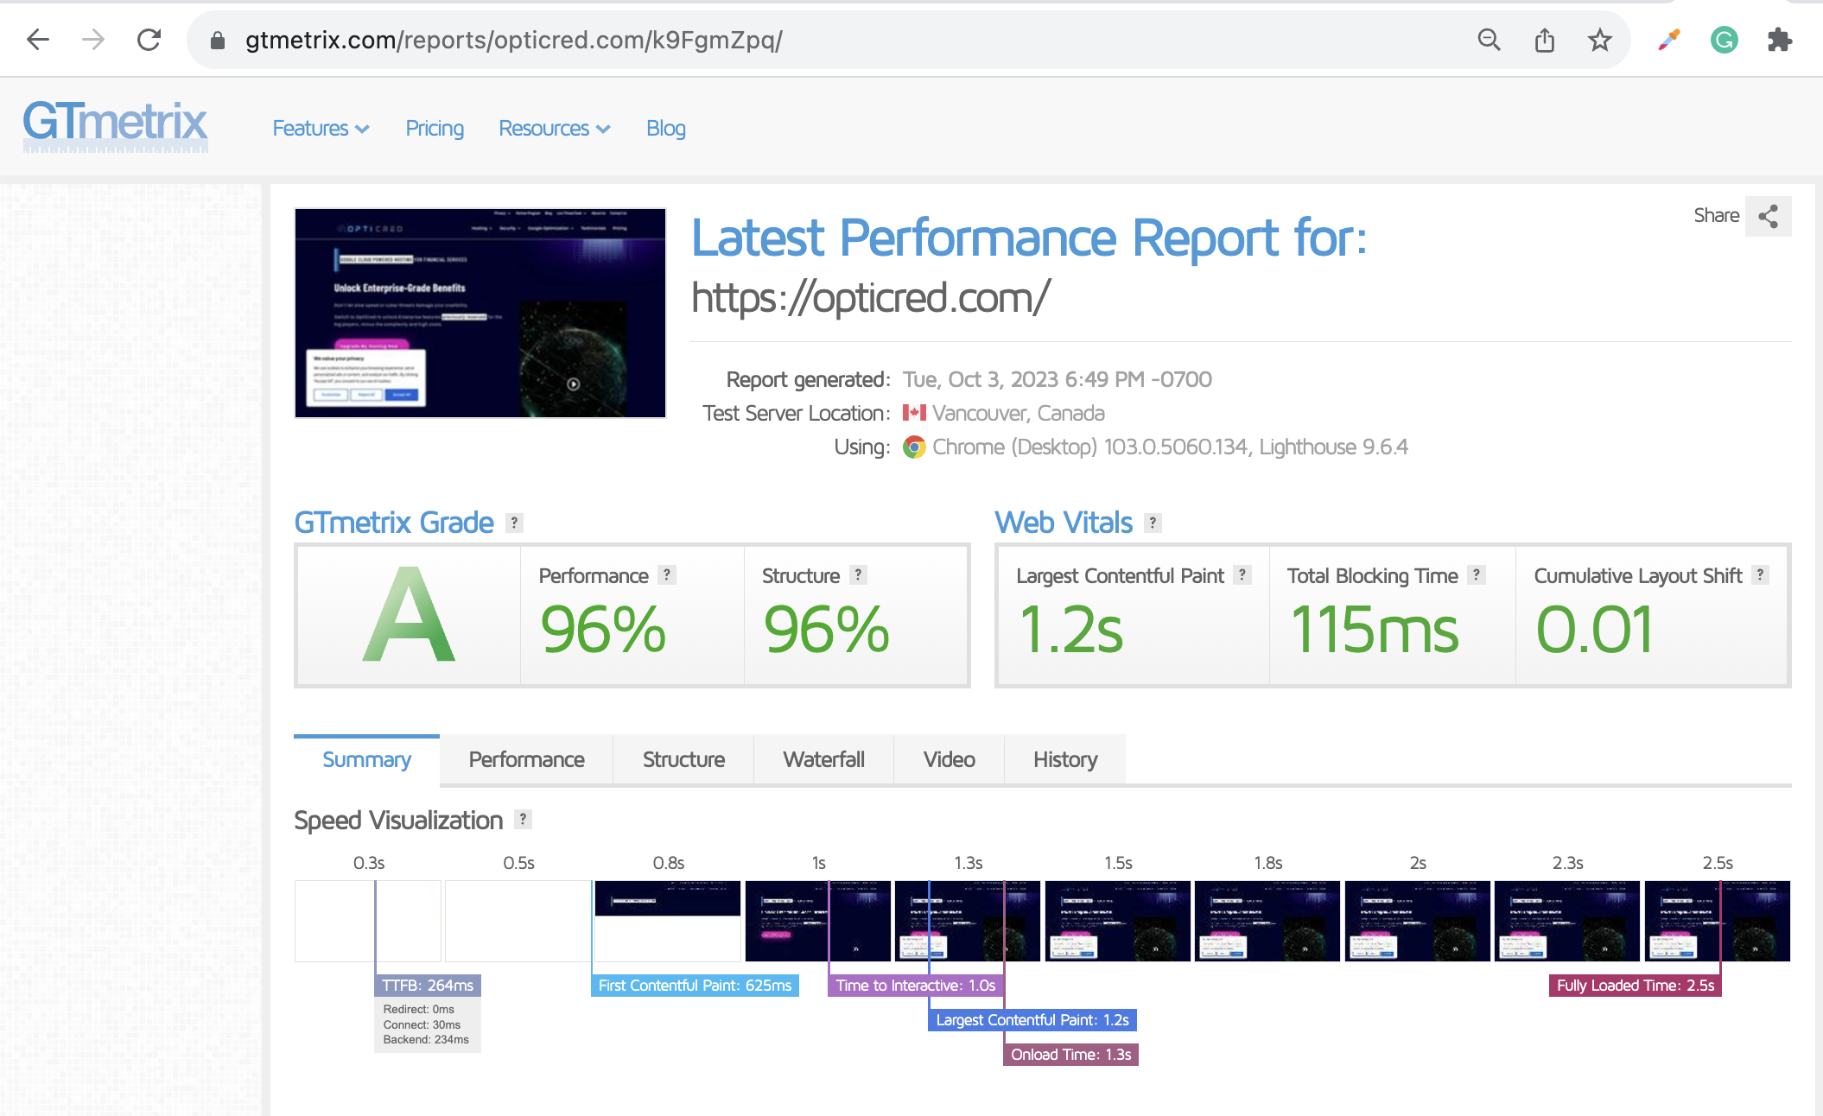
Task: Go back with the browser back arrow
Action: click(x=38, y=40)
